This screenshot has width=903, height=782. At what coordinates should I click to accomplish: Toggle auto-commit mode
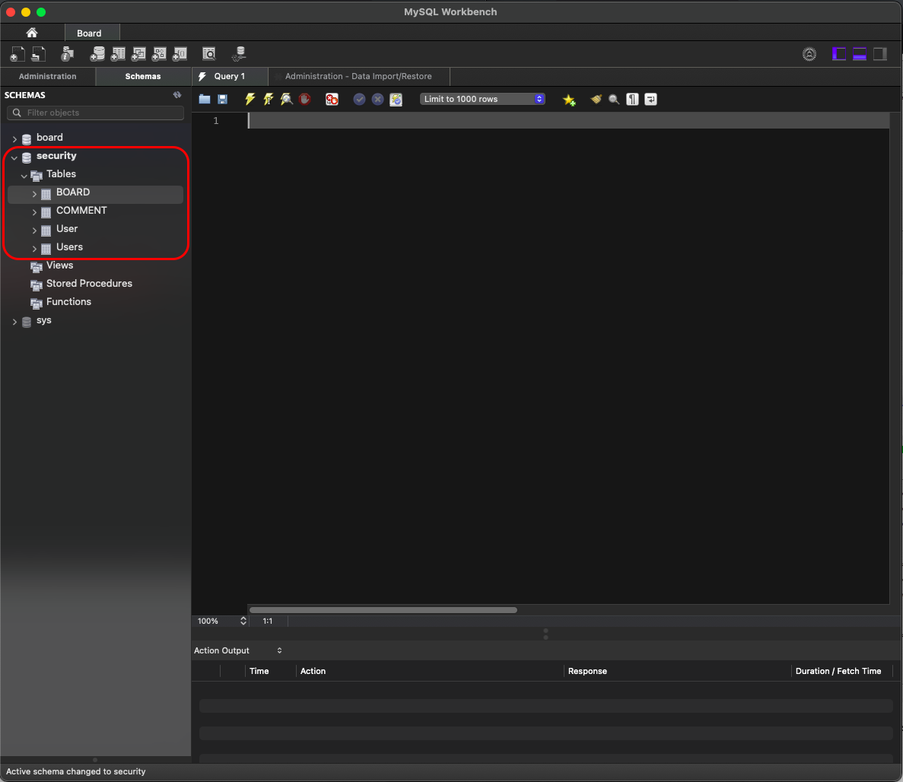(x=396, y=99)
